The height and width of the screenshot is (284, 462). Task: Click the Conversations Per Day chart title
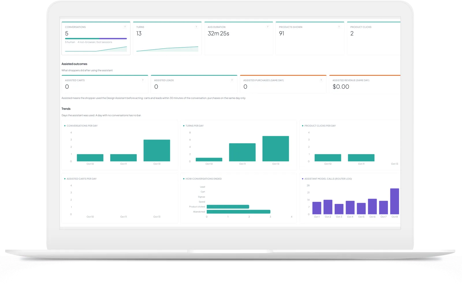point(82,126)
